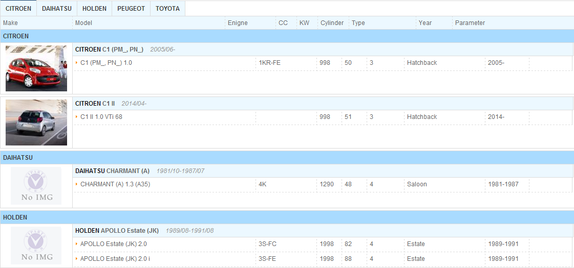The image size is (574, 268).
Task: Click the Daihatsu No IMG placeholder
Action: click(36, 185)
